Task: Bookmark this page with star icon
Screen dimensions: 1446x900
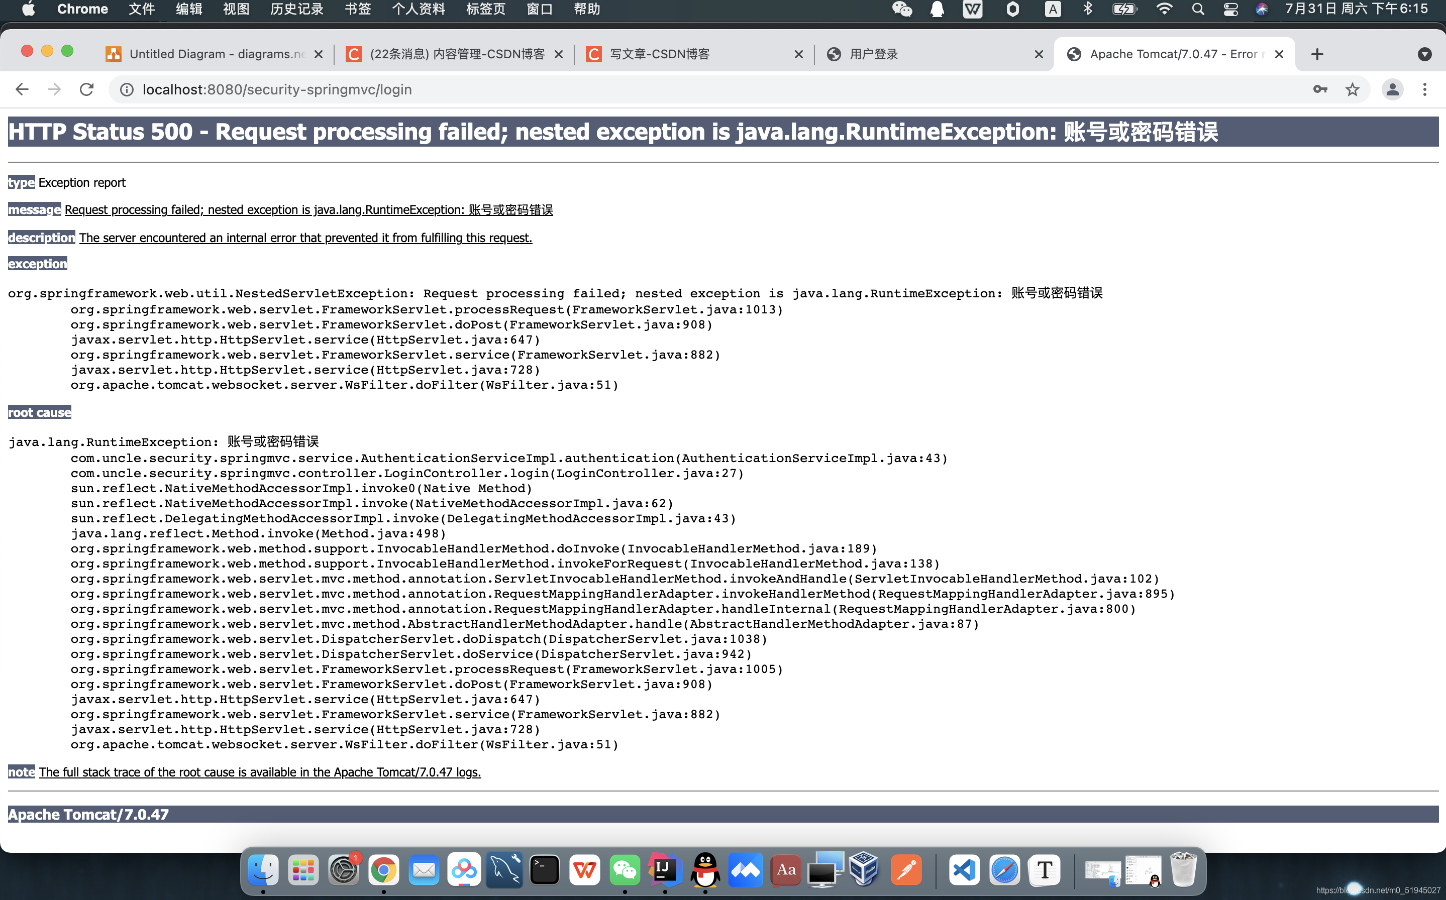Action: [x=1352, y=89]
